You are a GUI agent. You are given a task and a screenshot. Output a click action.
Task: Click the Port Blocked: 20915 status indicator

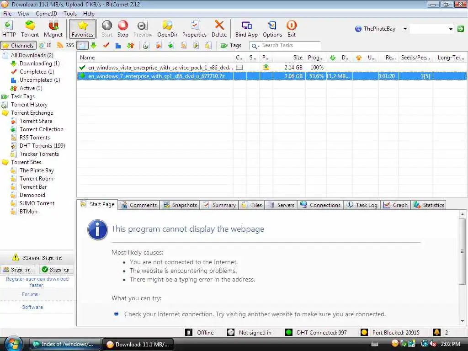pyautogui.click(x=390, y=333)
